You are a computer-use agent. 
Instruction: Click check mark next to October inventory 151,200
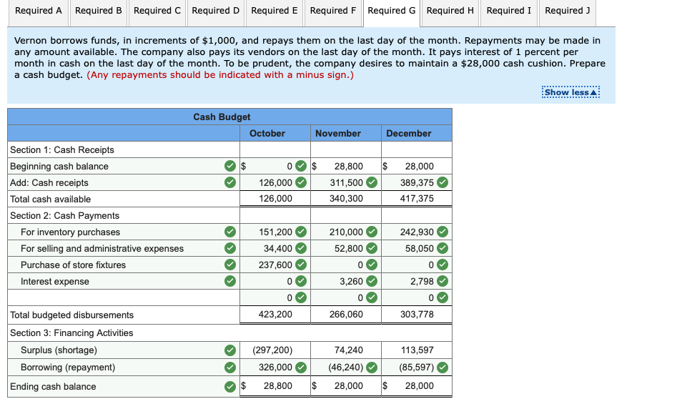pos(300,232)
